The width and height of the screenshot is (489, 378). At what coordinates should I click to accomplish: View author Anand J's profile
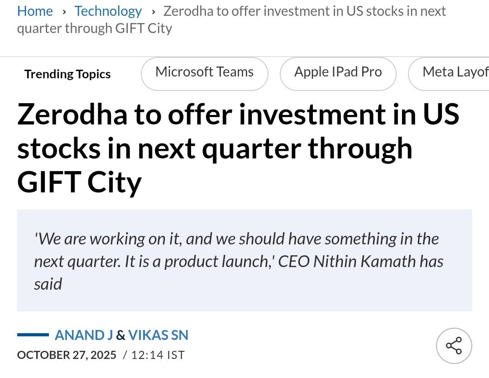point(84,335)
